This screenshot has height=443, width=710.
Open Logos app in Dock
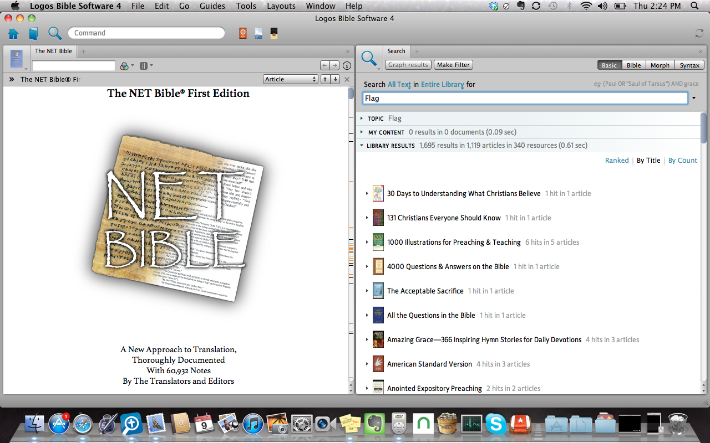132,424
